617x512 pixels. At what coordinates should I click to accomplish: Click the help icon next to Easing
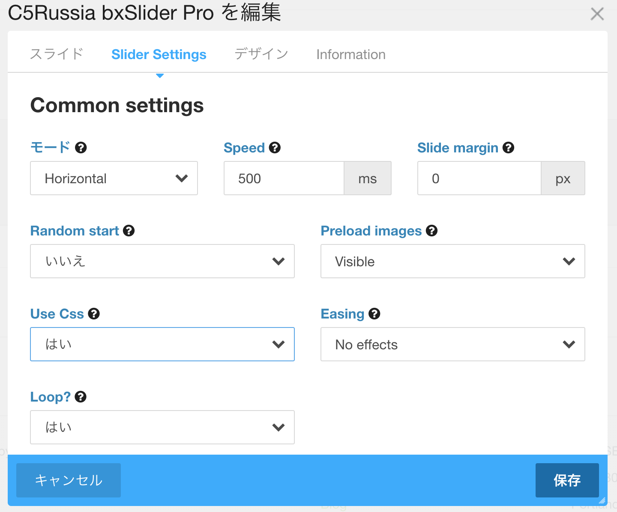(374, 314)
